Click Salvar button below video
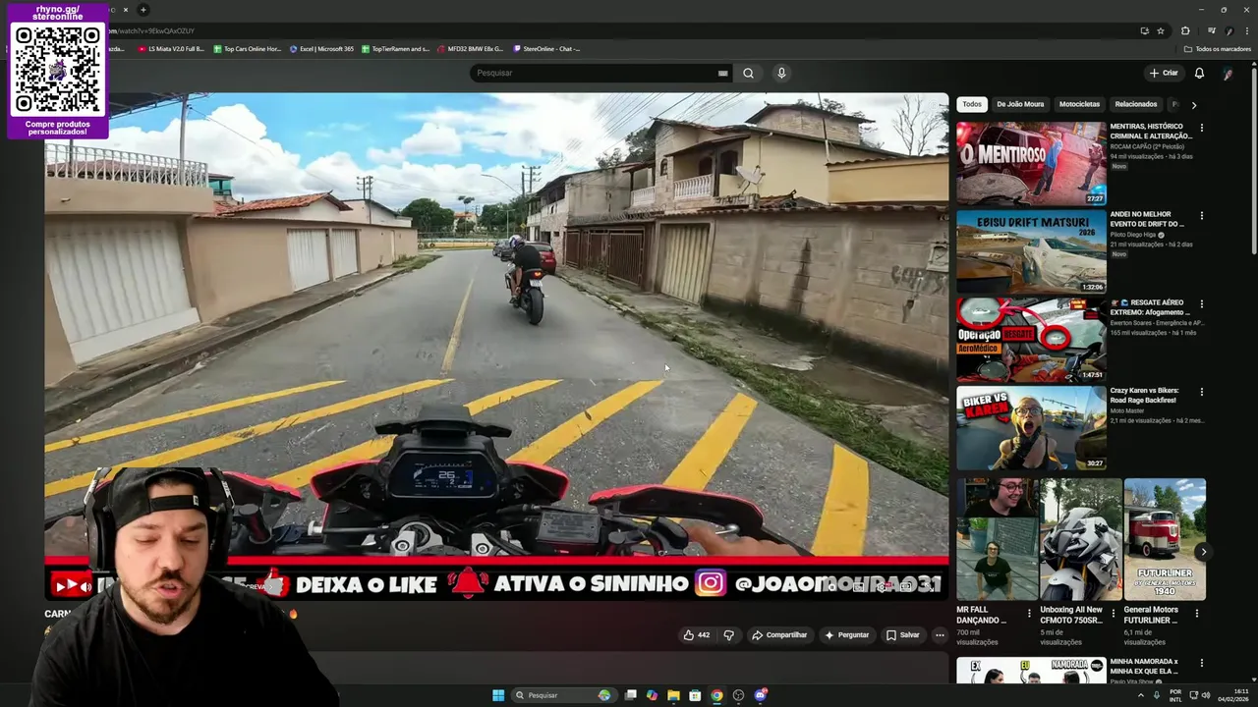The width and height of the screenshot is (1258, 707). point(903,635)
